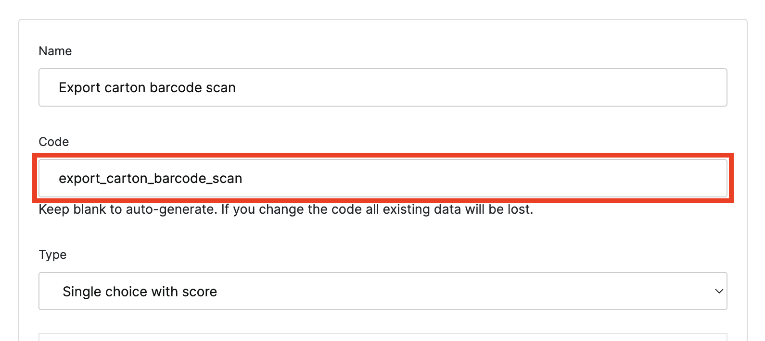Click the Name field label

[55, 51]
